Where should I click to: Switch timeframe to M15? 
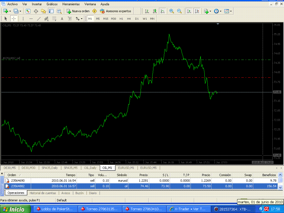point(106,19)
